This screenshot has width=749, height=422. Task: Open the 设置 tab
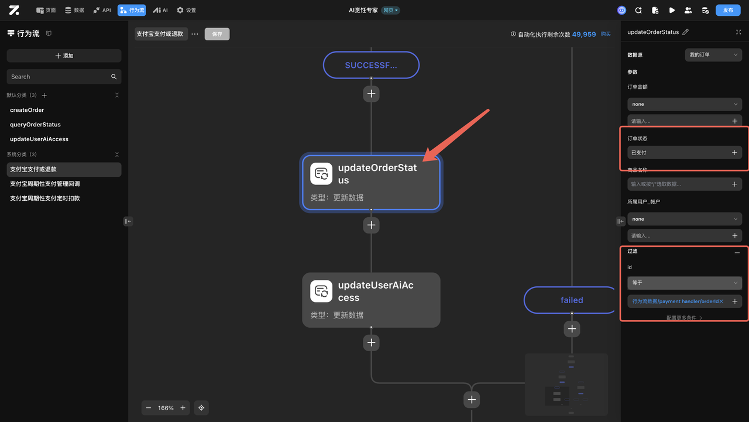187,10
